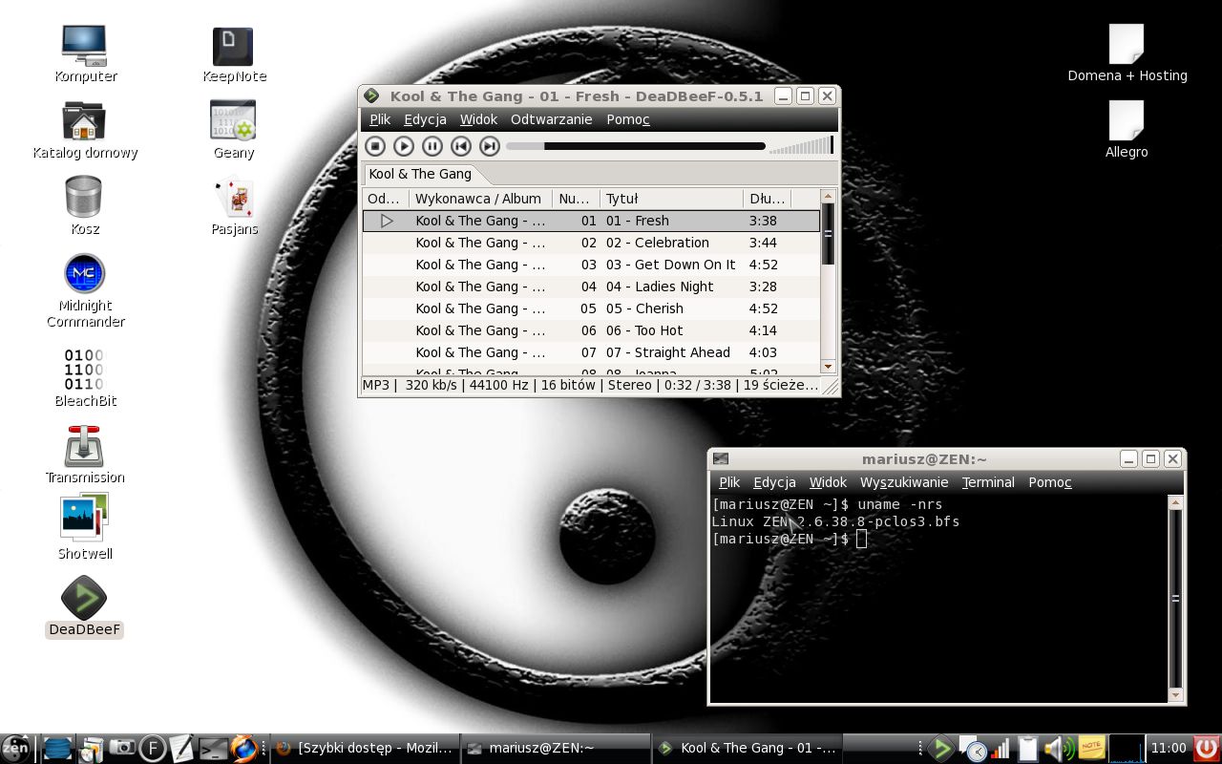The image size is (1222, 764).
Task: Select the DeaDBeeF desktop icon
Action: point(84,606)
